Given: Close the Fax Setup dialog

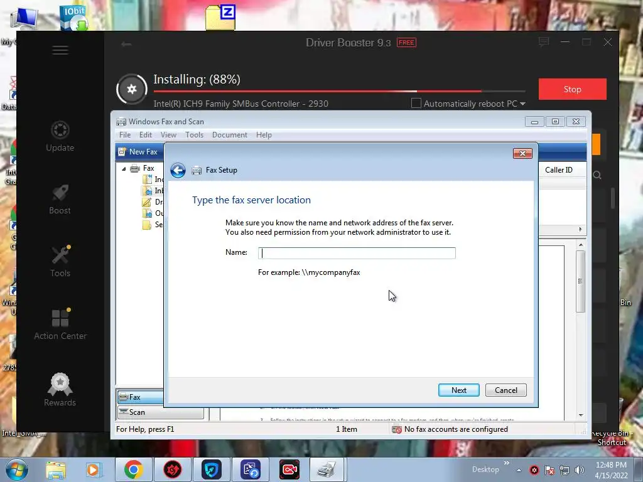Looking at the screenshot, I should [x=522, y=153].
